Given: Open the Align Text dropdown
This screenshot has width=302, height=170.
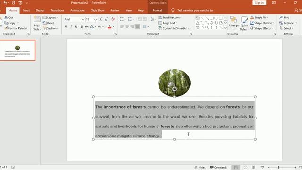Looking at the screenshot, I should click(x=168, y=23).
